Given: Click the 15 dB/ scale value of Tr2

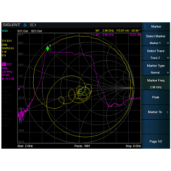Looking at the screenshot, I should click(x=6, y=75).
